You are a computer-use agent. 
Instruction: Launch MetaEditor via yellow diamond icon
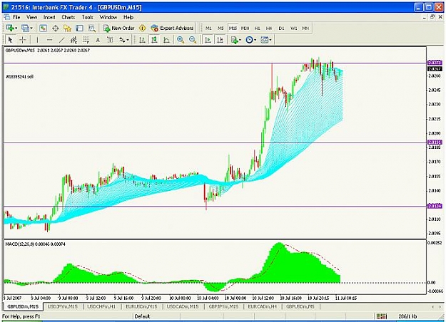coord(143,28)
